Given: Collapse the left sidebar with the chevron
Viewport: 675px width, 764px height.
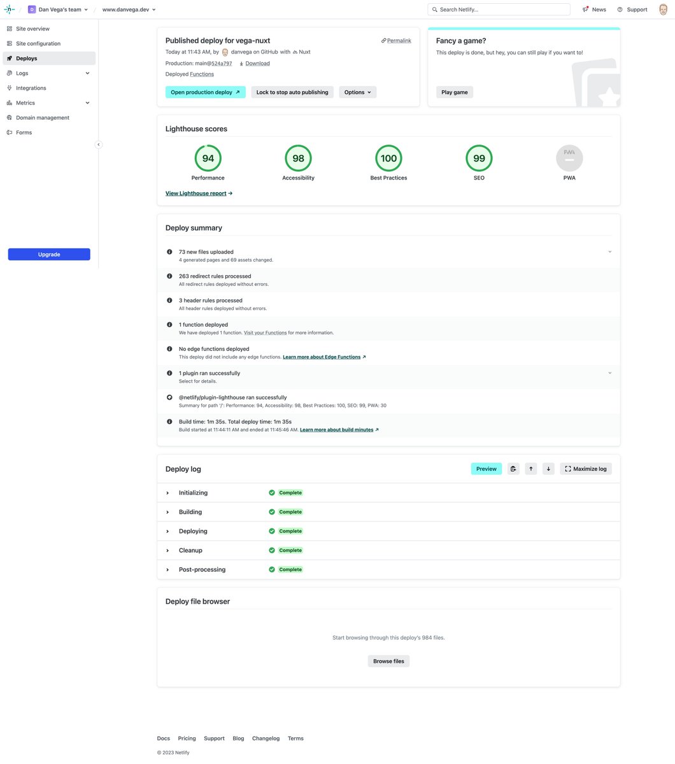Looking at the screenshot, I should click(99, 145).
